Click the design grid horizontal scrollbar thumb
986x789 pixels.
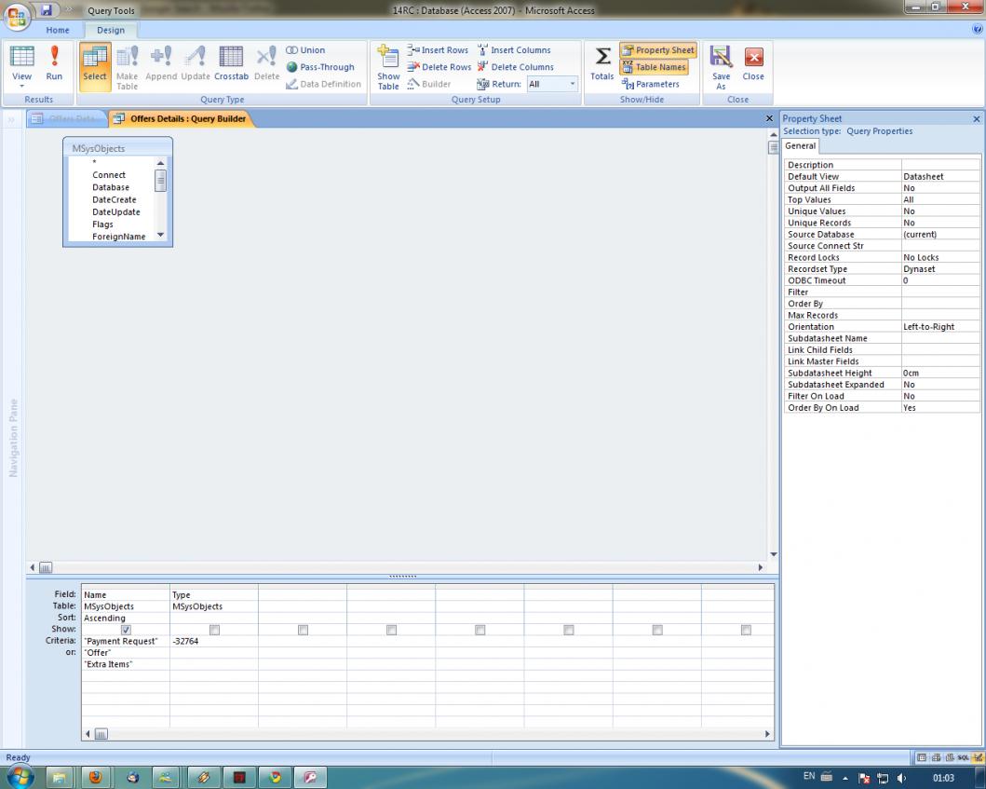tap(101, 734)
